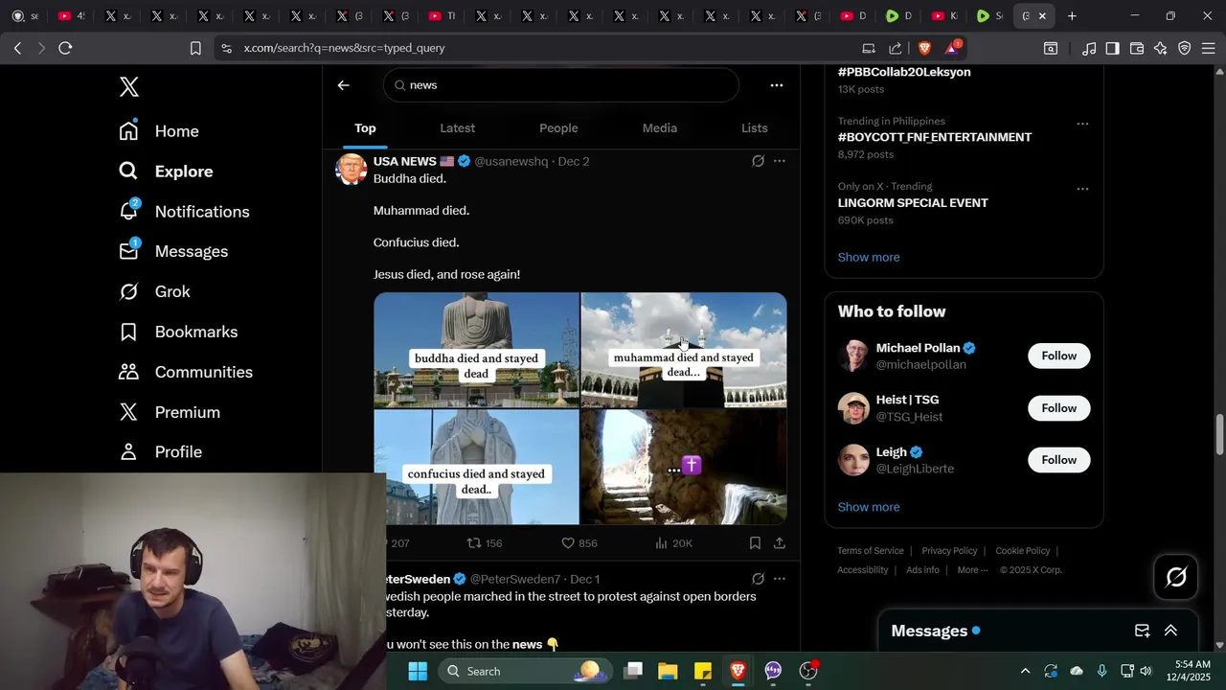Open options for LINGORM SPECIAL EVENT trend
The height and width of the screenshot is (690, 1226).
tap(1082, 189)
